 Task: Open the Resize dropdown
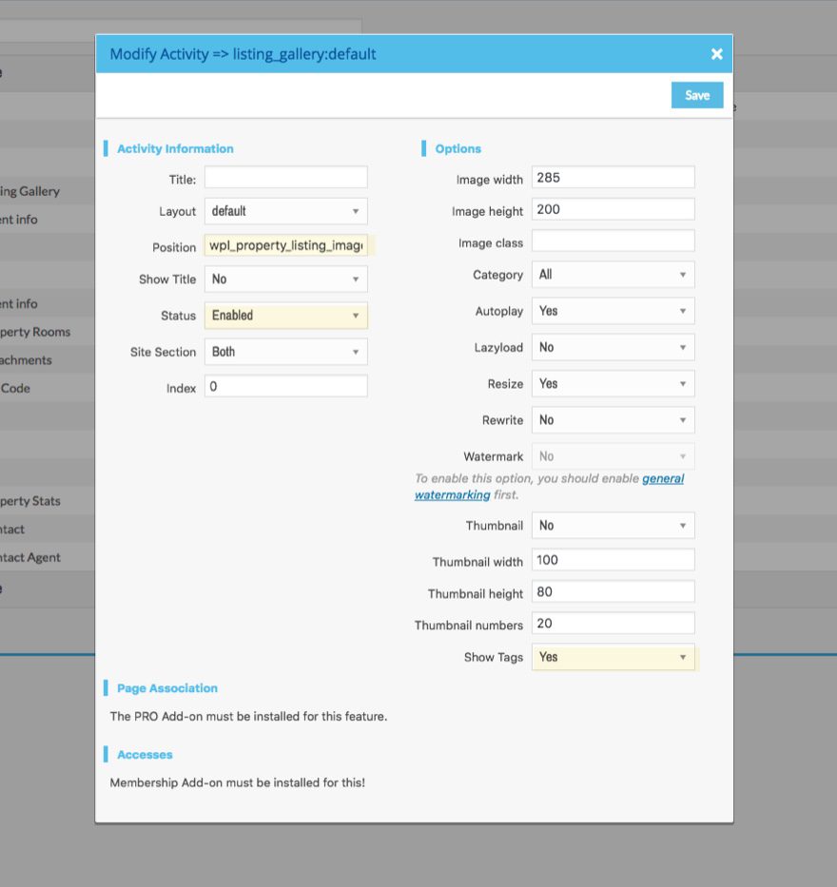[613, 384]
